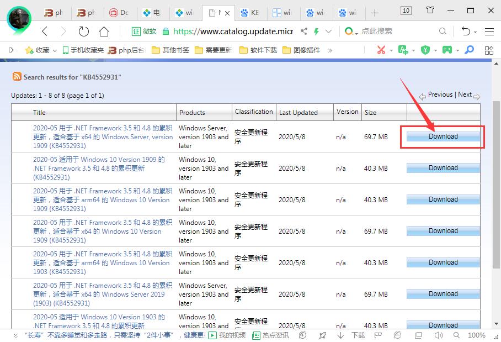
Task: Click the address bar URL field
Action: click(x=233, y=31)
